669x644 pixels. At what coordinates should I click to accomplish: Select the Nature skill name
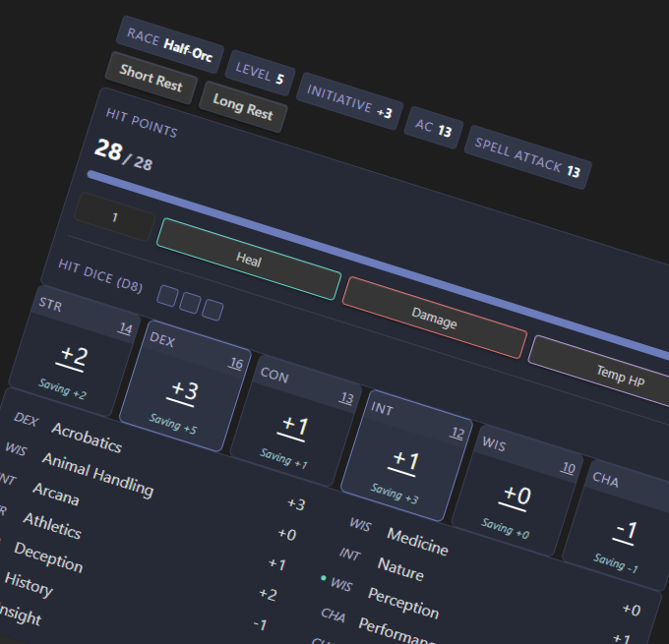point(400,569)
